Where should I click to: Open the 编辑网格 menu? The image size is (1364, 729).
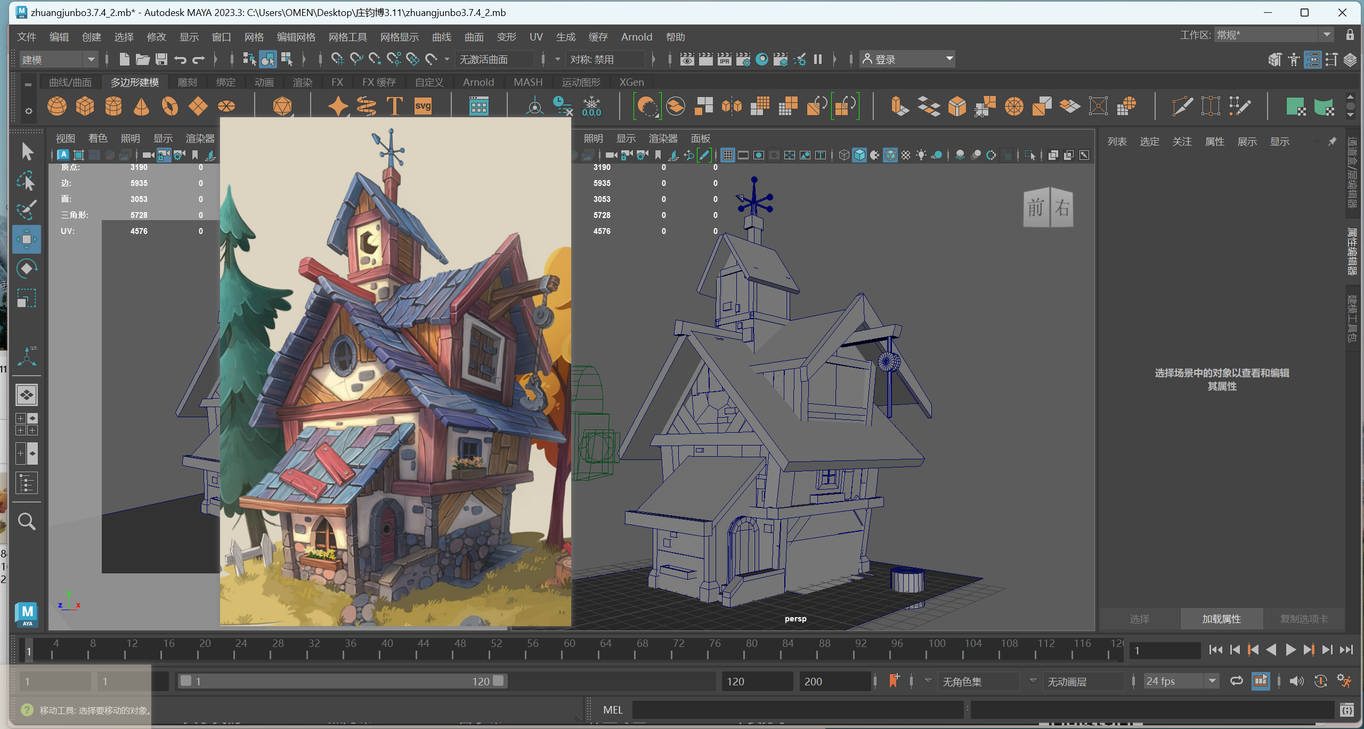[296, 37]
